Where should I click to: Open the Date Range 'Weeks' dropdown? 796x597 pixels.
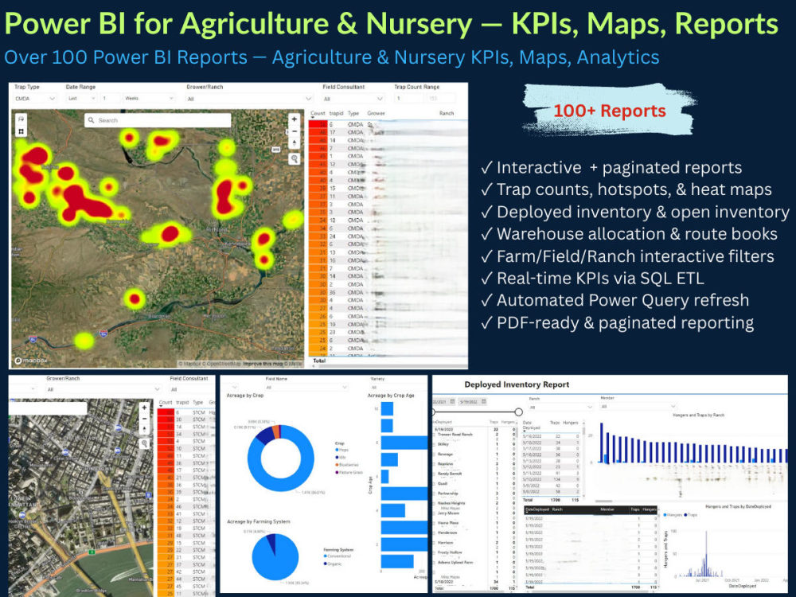[x=150, y=99]
